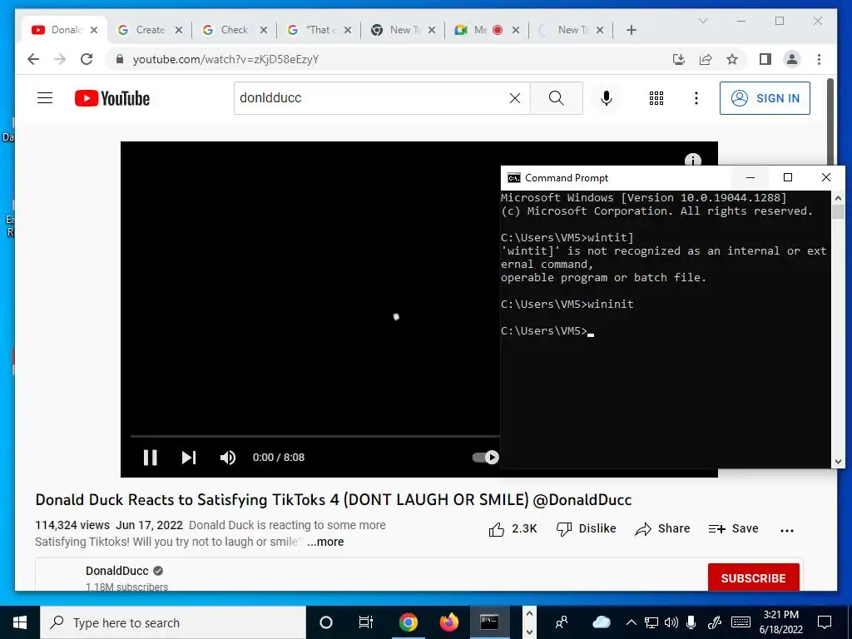Go forward in Chrome
The width and height of the screenshot is (852, 639).
pos(60,59)
